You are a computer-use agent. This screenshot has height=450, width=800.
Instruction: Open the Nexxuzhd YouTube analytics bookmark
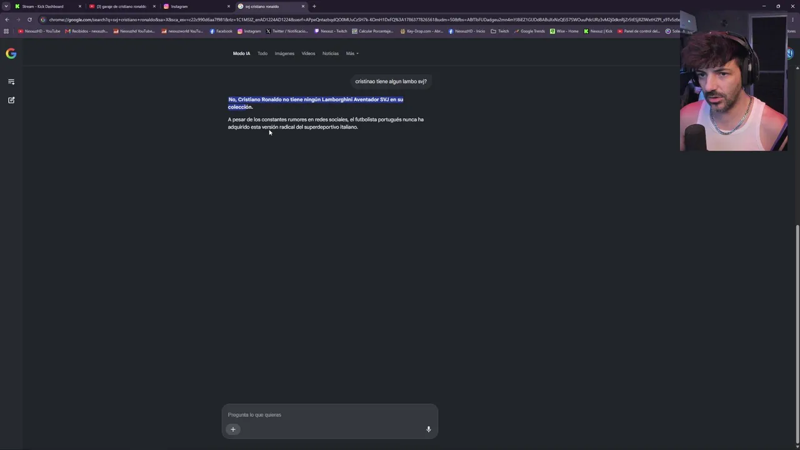pyautogui.click(x=134, y=31)
